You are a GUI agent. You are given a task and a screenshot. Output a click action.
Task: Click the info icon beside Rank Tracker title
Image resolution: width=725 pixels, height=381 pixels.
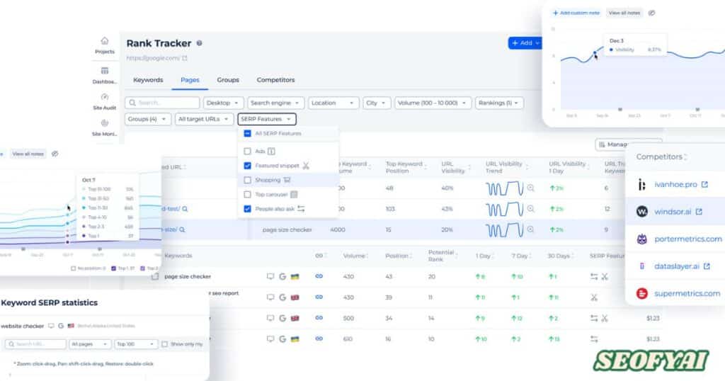point(199,43)
